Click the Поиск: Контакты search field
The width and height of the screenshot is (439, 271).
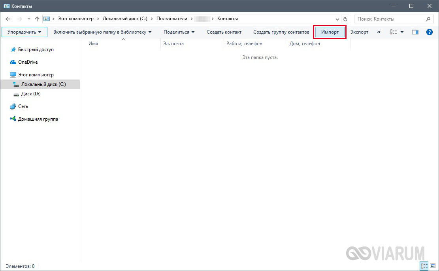click(389, 19)
